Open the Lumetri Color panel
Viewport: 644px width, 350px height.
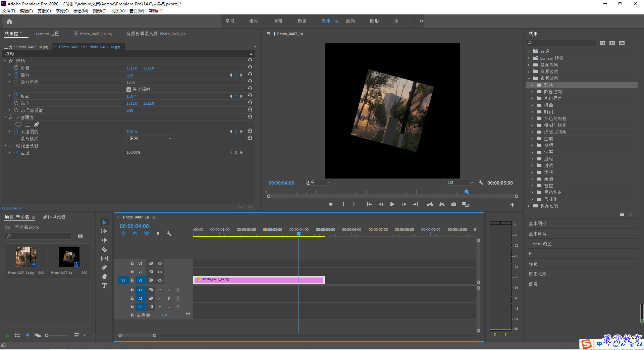[x=540, y=244]
